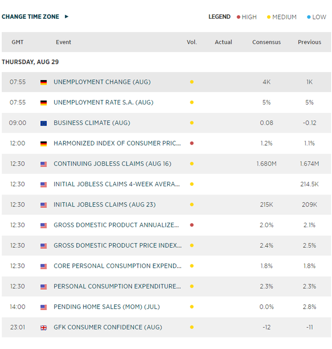Click the US flag beside Continuing Jobless Claims
This screenshot has width=332, height=349.
coord(44,164)
